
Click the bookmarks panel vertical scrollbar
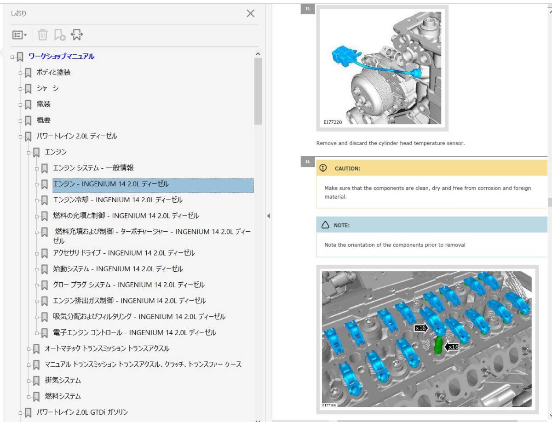[258, 92]
